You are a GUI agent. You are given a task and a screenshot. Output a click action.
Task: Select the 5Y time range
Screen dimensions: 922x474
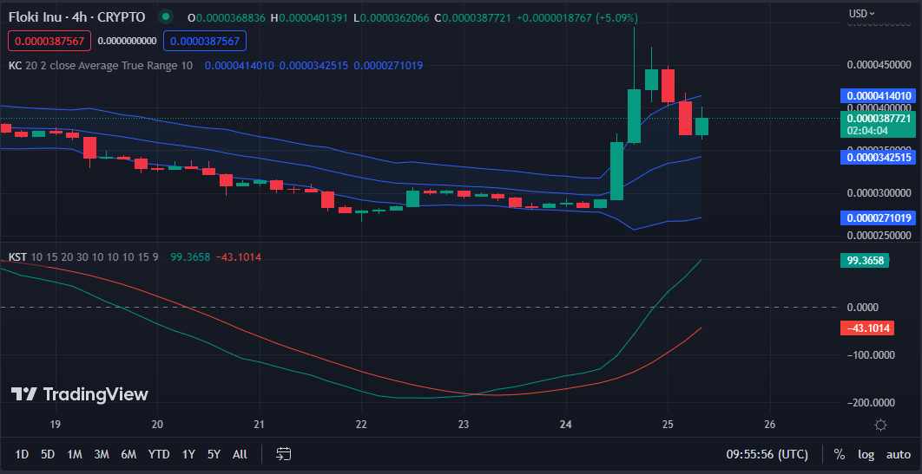tap(214, 454)
